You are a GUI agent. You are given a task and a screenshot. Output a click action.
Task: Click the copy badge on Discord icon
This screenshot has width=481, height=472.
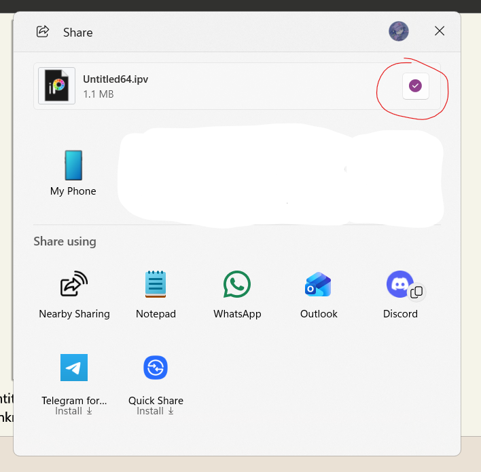click(x=416, y=292)
